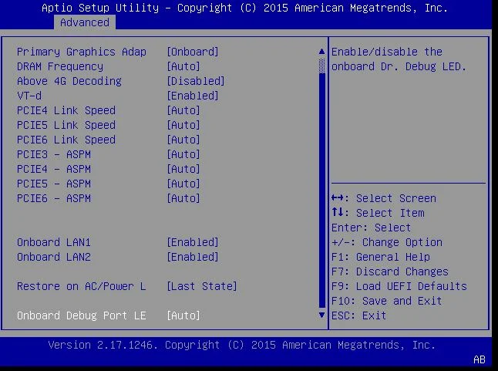Click F1: General Help hint
The height and width of the screenshot is (371, 498).
tap(381, 257)
